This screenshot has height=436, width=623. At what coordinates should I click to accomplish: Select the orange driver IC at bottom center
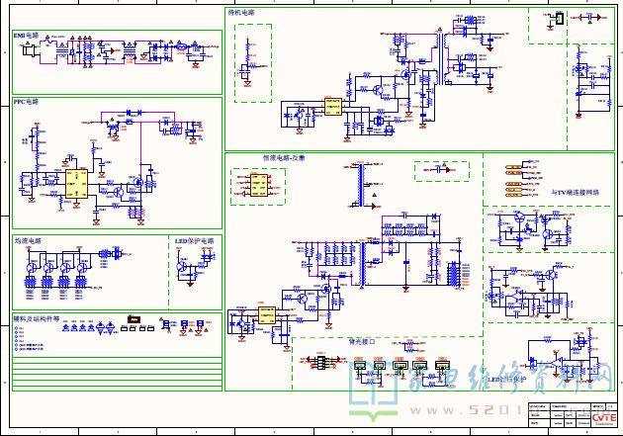click(x=266, y=315)
